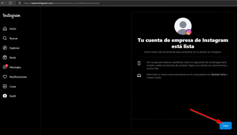
Task: Click the Buscar magnifier icon
Action: [5, 38]
